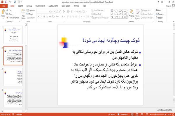Start the slide show from status bar icon
Viewport: 175px width, 116px height.
point(147,114)
